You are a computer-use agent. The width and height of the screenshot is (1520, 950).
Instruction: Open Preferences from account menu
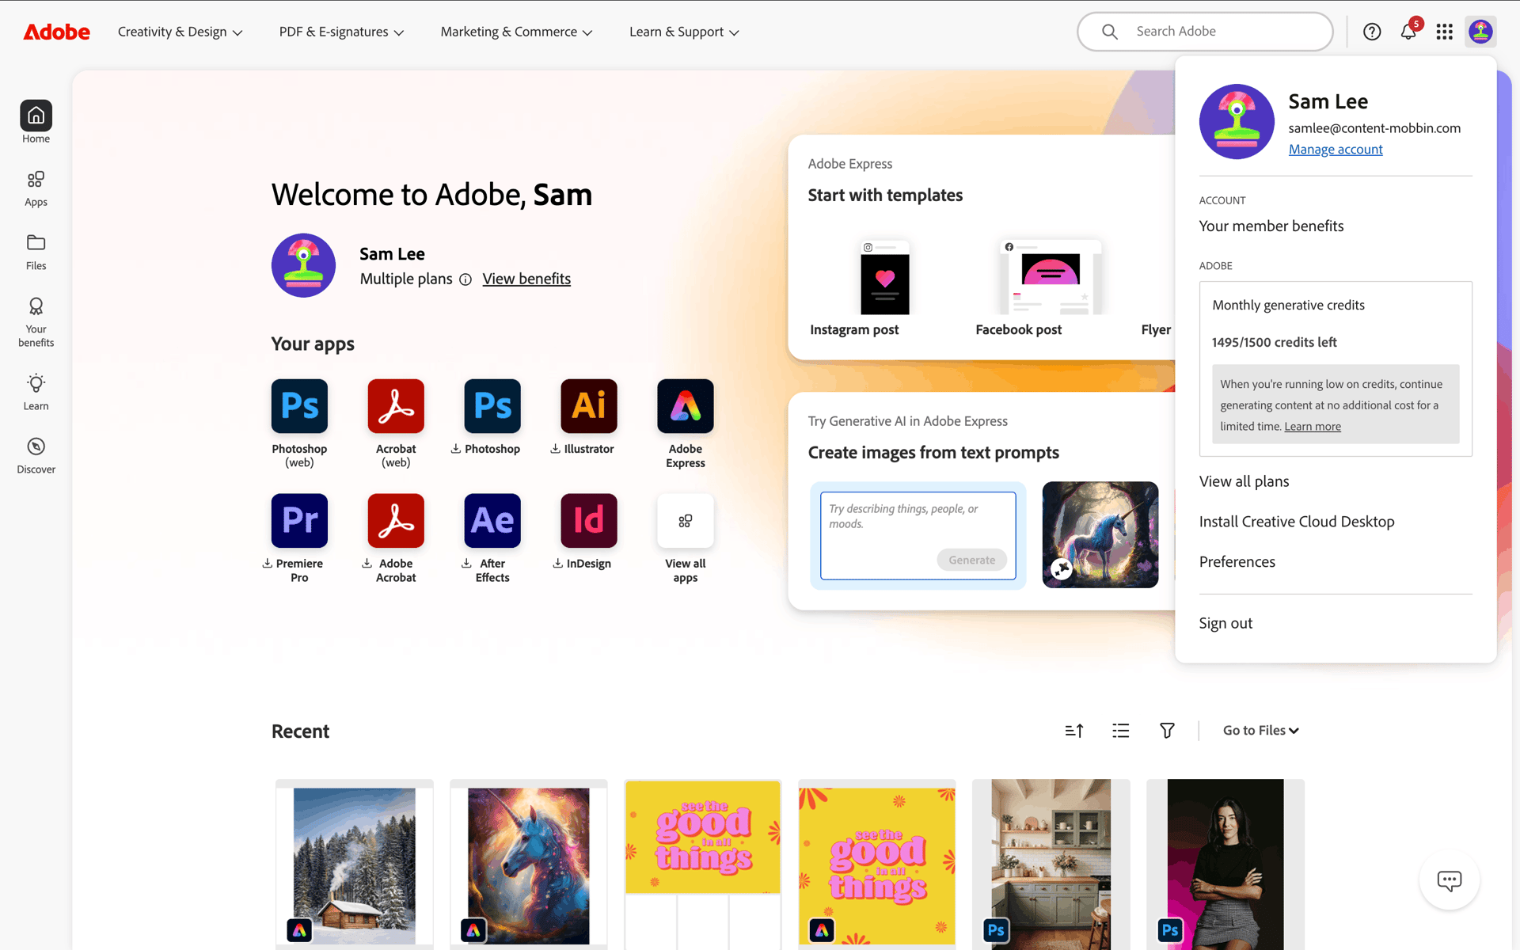[1237, 562]
